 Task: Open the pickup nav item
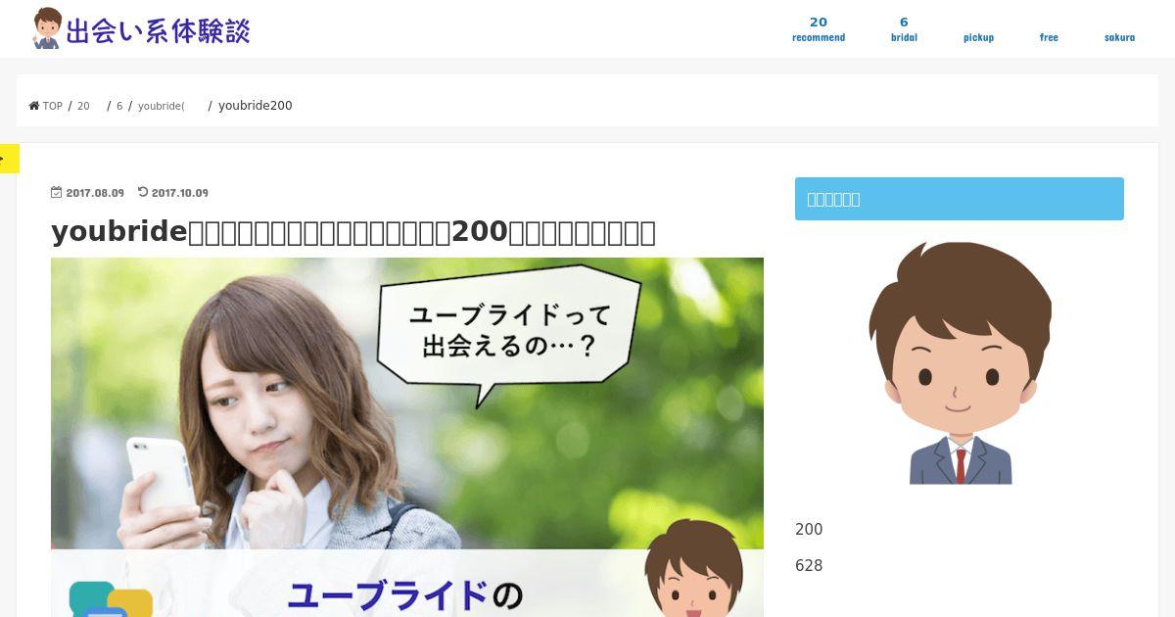978,37
